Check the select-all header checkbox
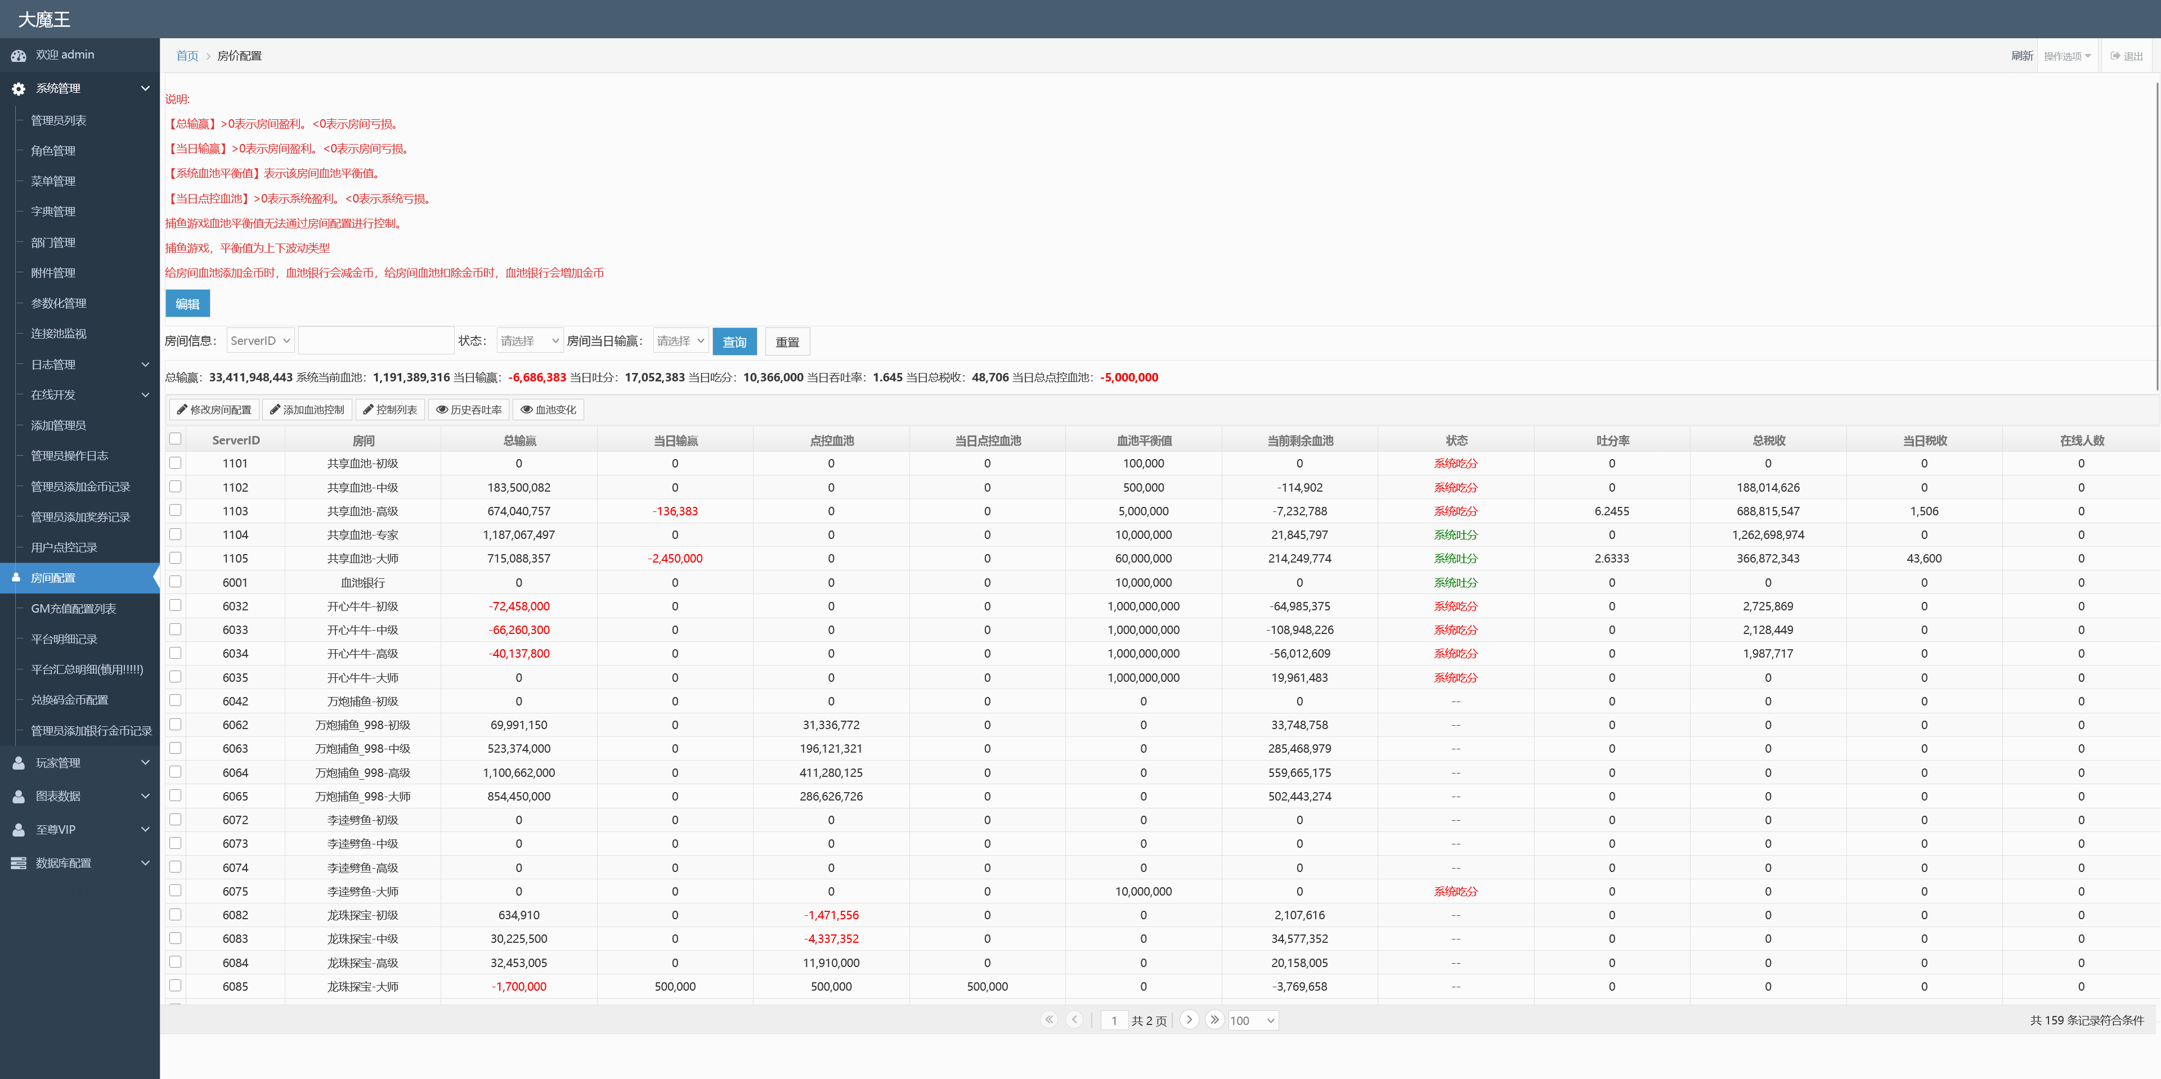This screenshot has width=2161, height=1079. tap(176, 438)
